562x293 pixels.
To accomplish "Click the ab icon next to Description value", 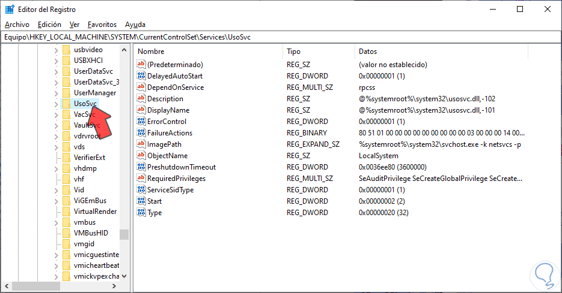I will click(x=141, y=99).
